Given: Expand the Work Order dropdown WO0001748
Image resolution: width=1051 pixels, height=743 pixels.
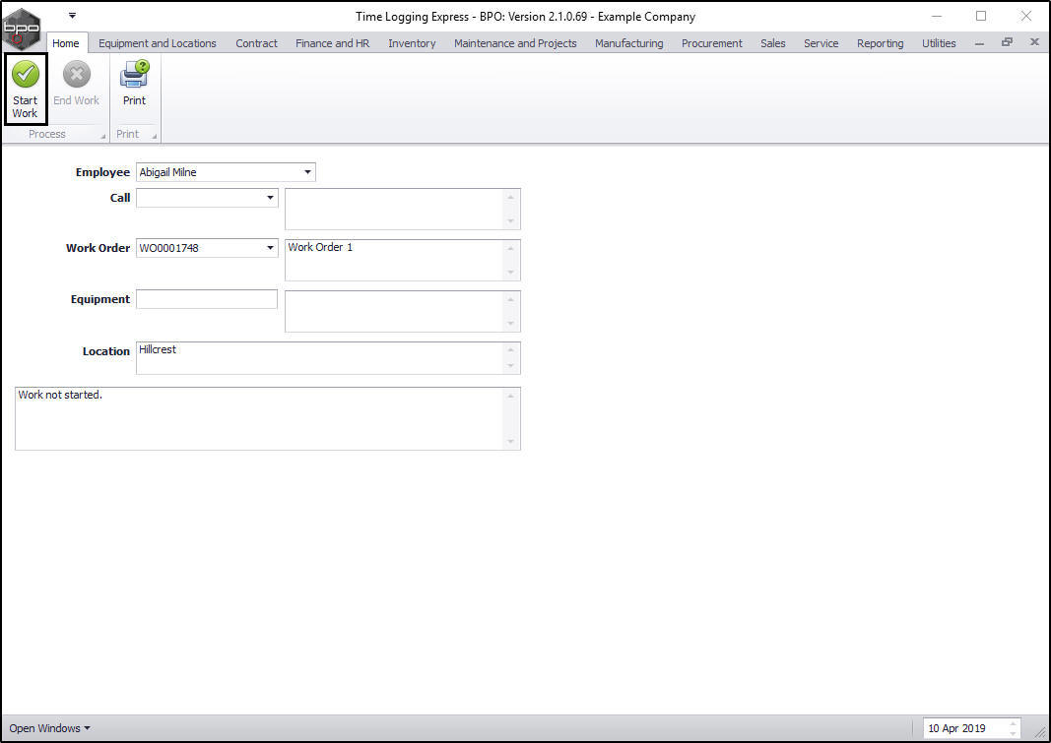Looking at the screenshot, I should tap(270, 248).
